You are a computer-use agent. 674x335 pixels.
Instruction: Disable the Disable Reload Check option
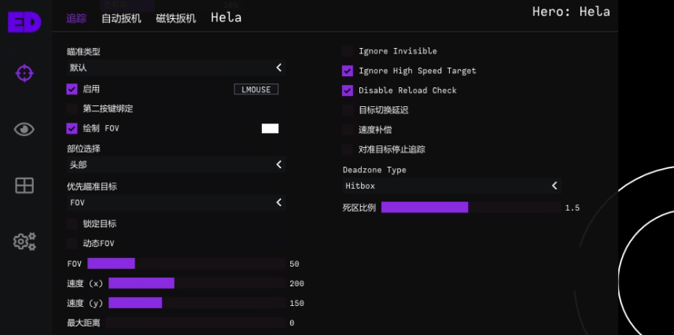(x=348, y=90)
